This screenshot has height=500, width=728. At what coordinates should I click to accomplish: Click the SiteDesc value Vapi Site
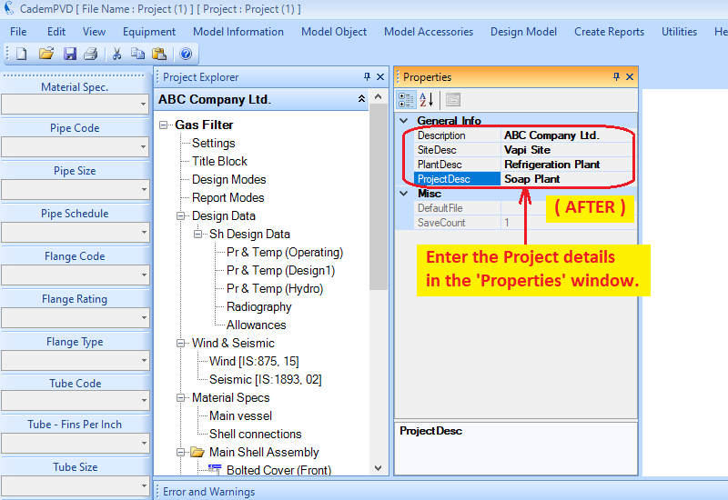pos(527,150)
